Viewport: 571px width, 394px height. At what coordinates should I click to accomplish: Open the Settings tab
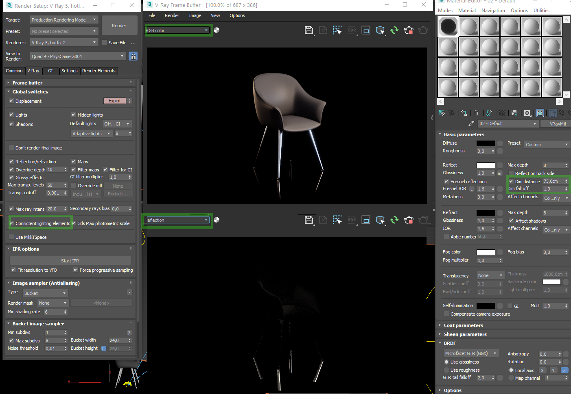click(70, 71)
